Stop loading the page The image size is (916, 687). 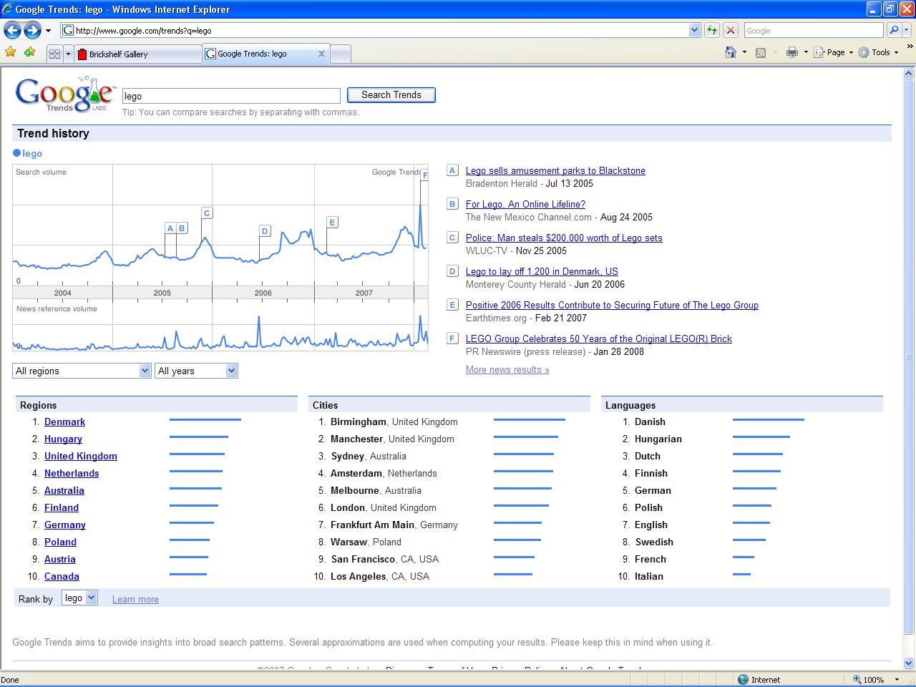coord(730,30)
